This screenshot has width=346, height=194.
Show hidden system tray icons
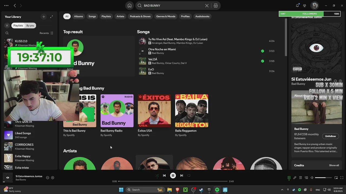(282, 190)
